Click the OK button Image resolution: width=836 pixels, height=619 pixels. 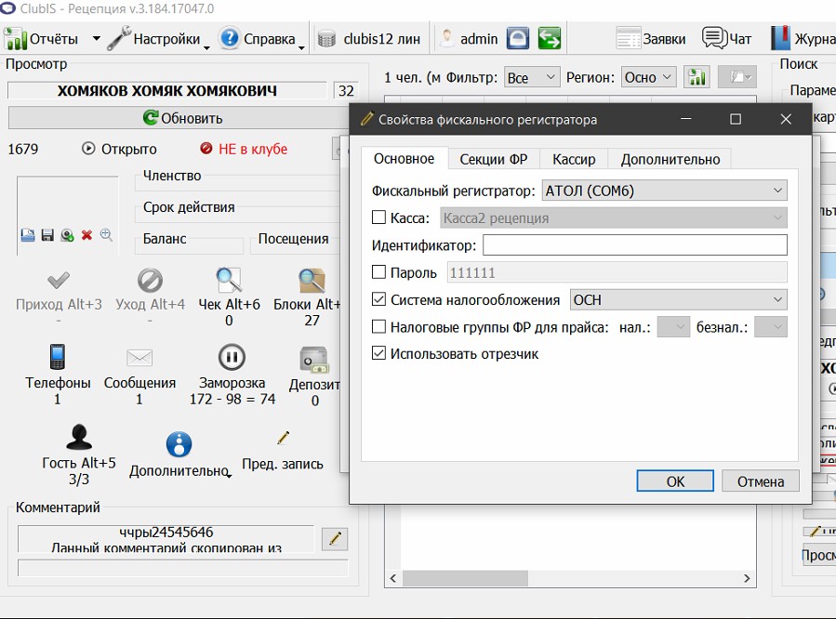pos(675,481)
